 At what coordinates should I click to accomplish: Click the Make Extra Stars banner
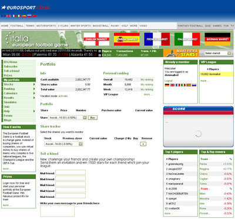182,53
